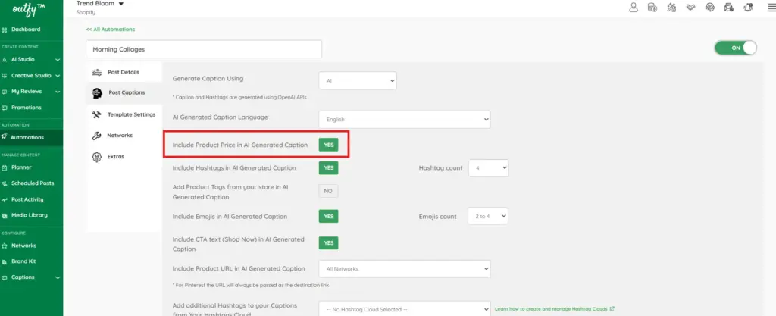Click the My Reviews sidebar icon
The image size is (776, 316).
point(5,92)
